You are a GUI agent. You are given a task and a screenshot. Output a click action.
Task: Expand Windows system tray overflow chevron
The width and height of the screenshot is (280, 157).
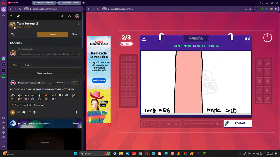[x=240, y=154]
